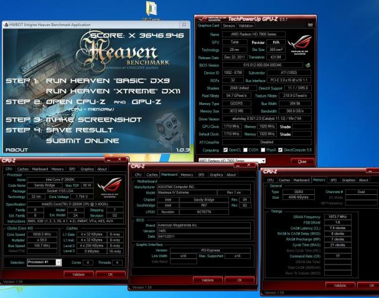Image resolution: width=379 pixels, height=298 pixels.
Task: Click Run Heaven "Basic" DX9 link
Action: [108, 81]
